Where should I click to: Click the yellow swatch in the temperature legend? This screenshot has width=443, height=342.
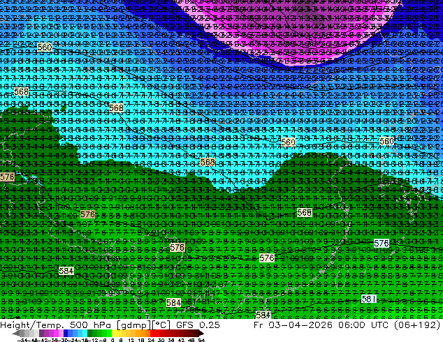coord(114,334)
